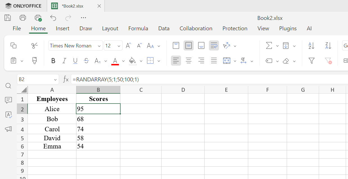This screenshot has width=348, height=179.
Task: Toggle Bold formatting
Action: point(53,61)
